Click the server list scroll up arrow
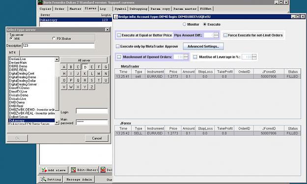This screenshot has width=307, height=184. click(x=57, y=59)
